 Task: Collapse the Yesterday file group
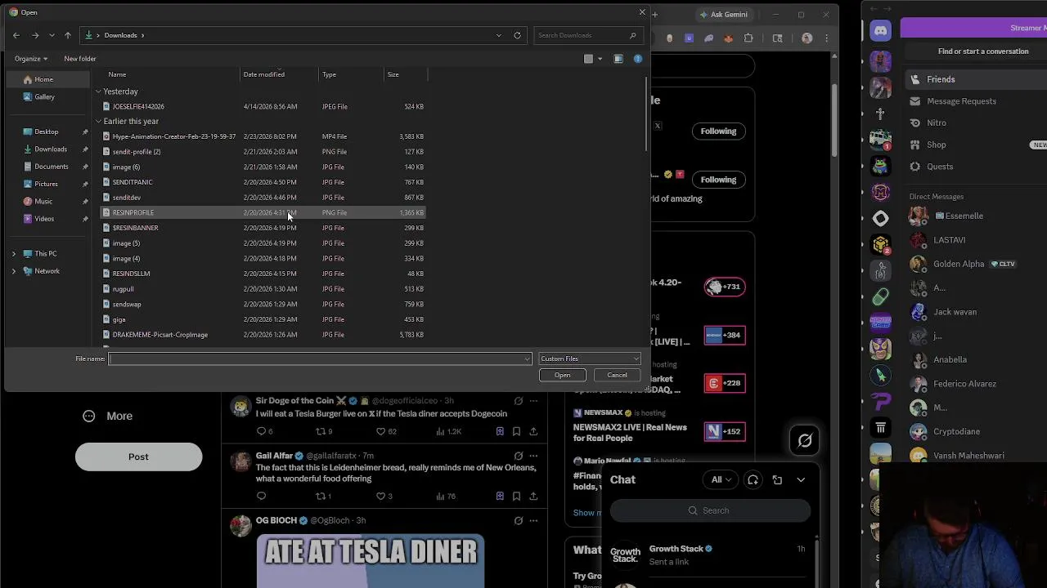pos(98,91)
